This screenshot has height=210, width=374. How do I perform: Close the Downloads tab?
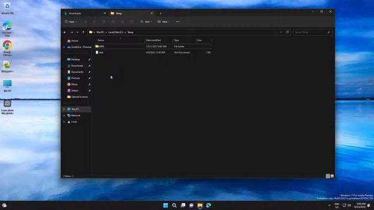pyautogui.click(x=105, y=13)
